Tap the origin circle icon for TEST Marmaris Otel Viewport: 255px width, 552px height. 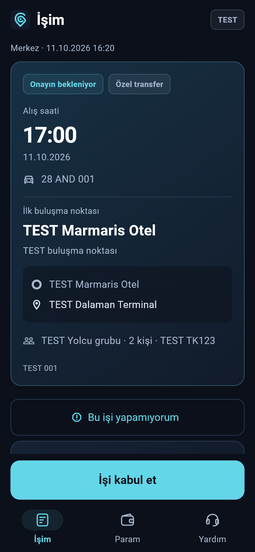[37, 285]
